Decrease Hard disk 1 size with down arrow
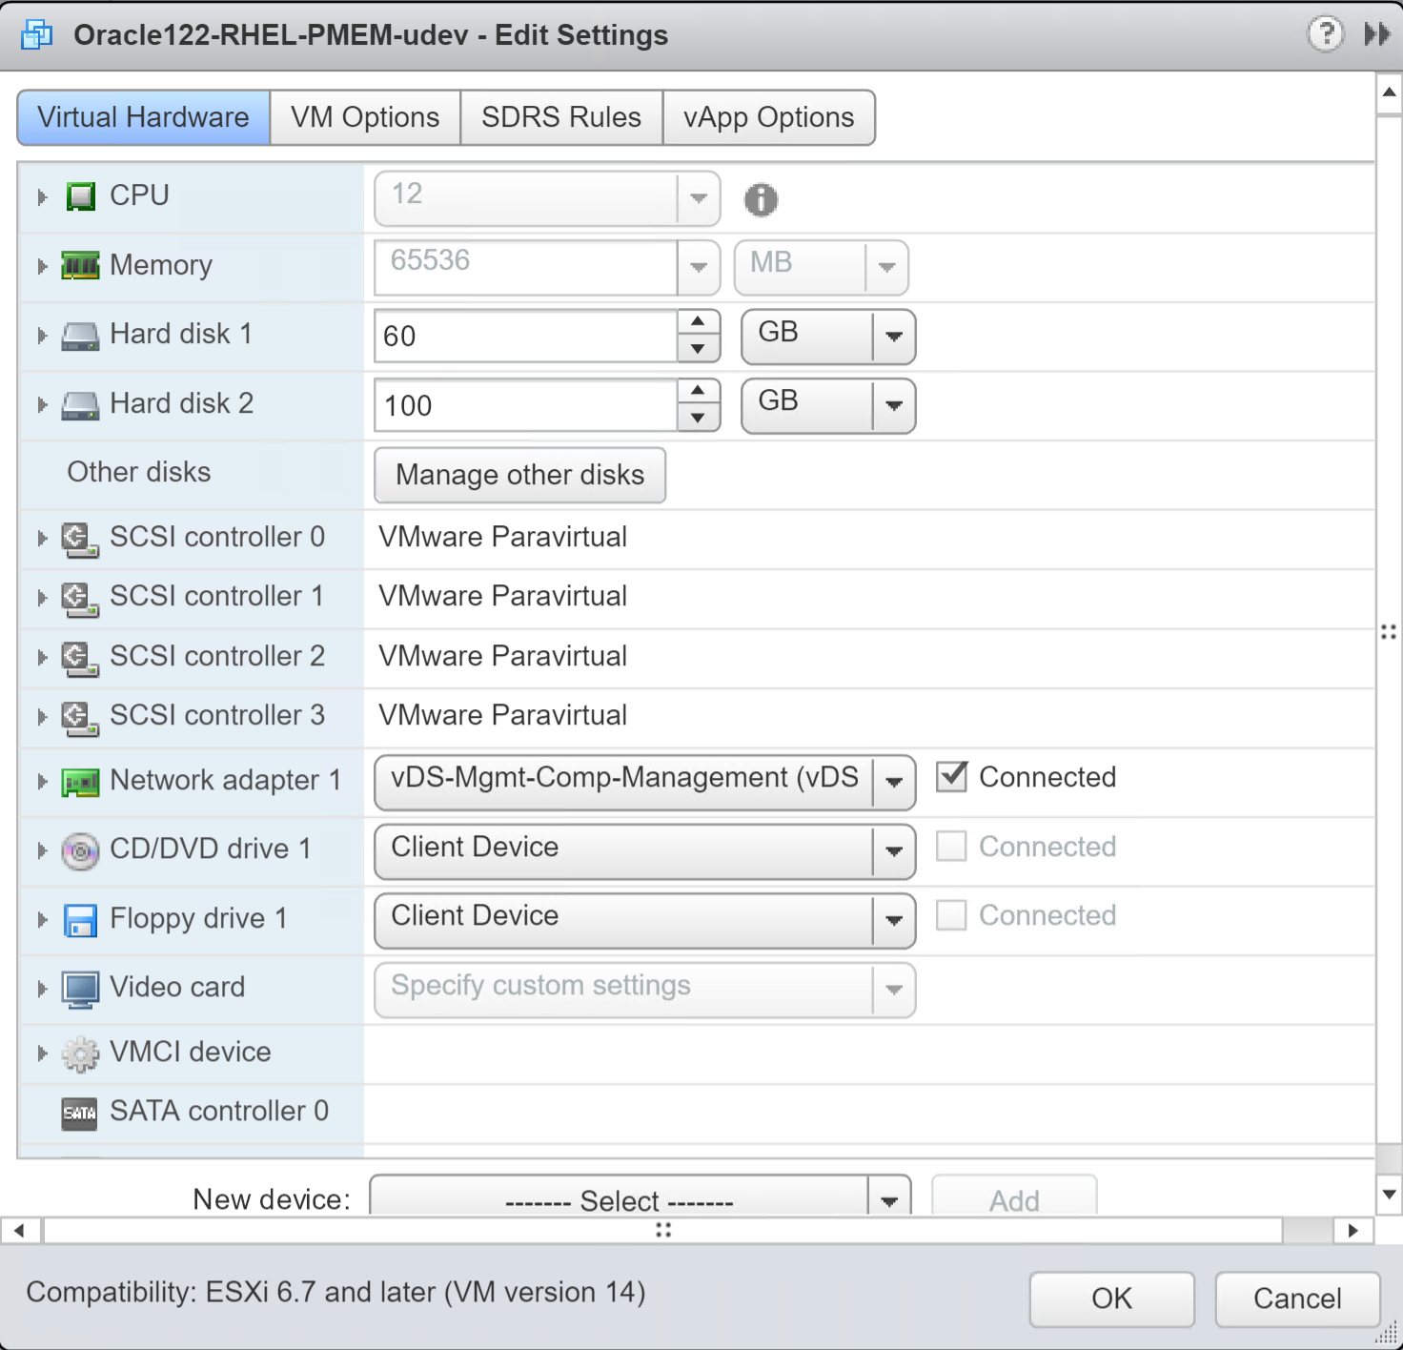The image size is (1403, 1350). (x=699, y=349)
